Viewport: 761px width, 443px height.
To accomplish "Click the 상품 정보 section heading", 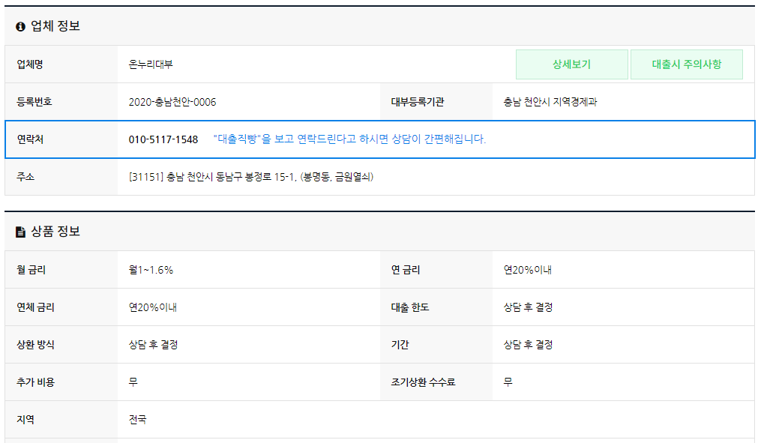I will pos(55,232).
